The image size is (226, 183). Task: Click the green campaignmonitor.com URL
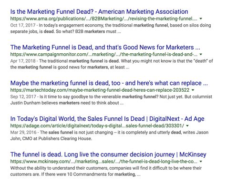104,54
